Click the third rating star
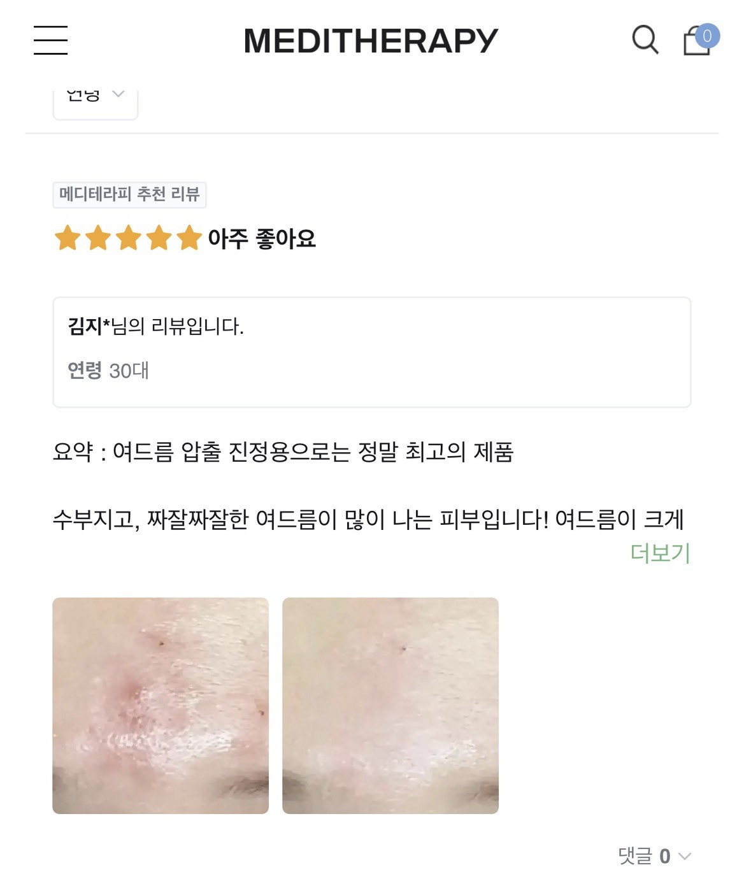The height and width of the screenshot is (893, 744). pos(129,238)
